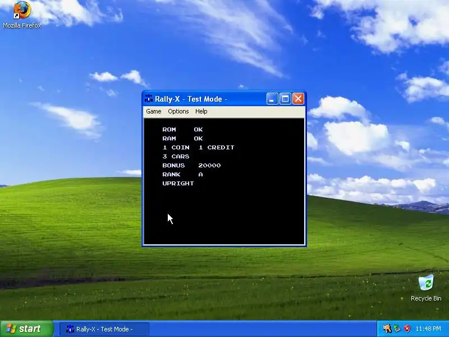The height and width of the screenshot is (337, 449).
Task: Click the 'ROM OK' line
Action: tap(183, 130)
